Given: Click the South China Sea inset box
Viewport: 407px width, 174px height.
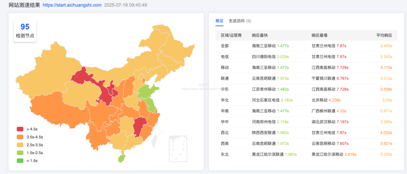Looking at the screenshot, I should (x=178, y=148).
